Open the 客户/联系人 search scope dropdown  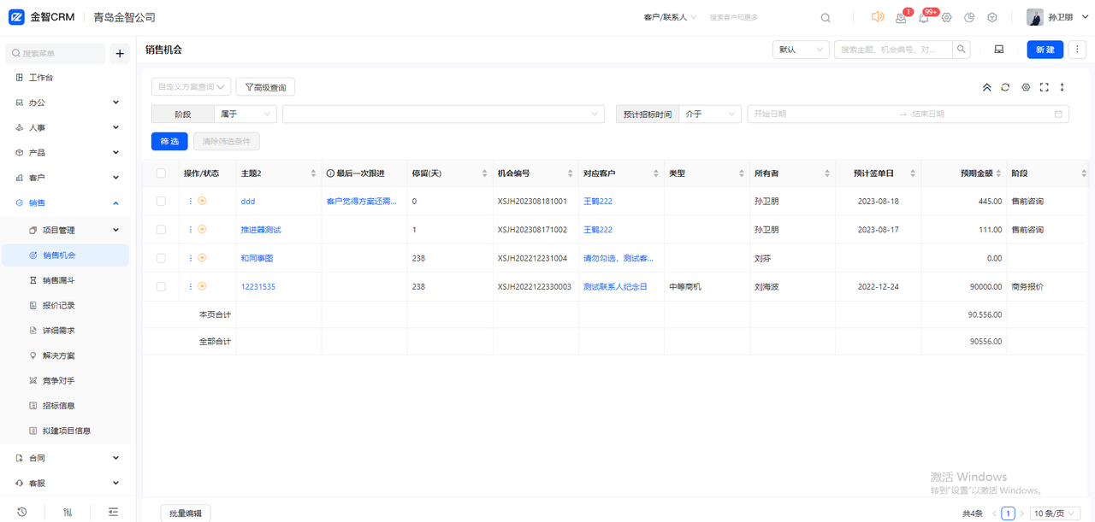(x=670, y=17)
